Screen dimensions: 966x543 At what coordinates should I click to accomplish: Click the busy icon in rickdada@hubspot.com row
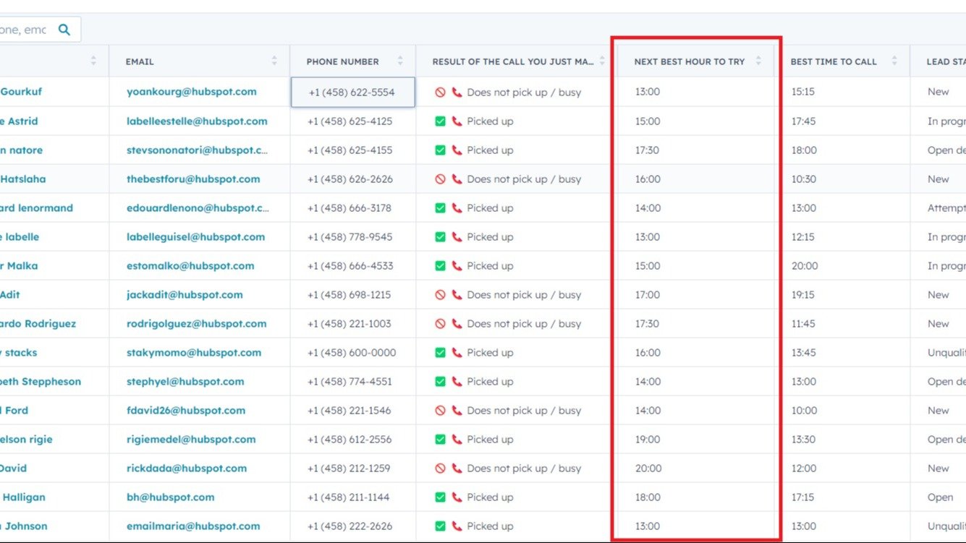pos(440,469)
